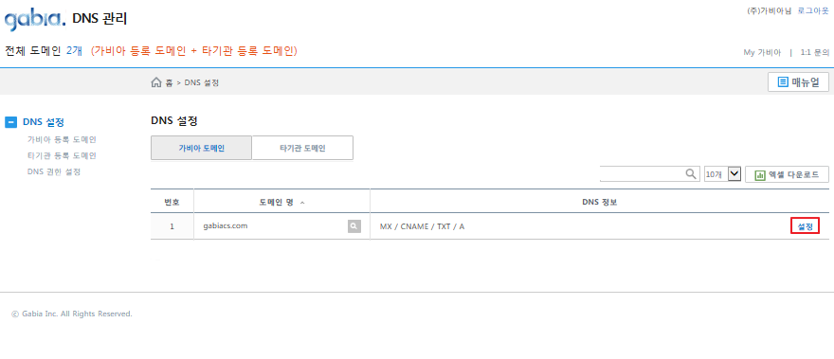Sort by 도메인 명 column arrow

(302, 203)
